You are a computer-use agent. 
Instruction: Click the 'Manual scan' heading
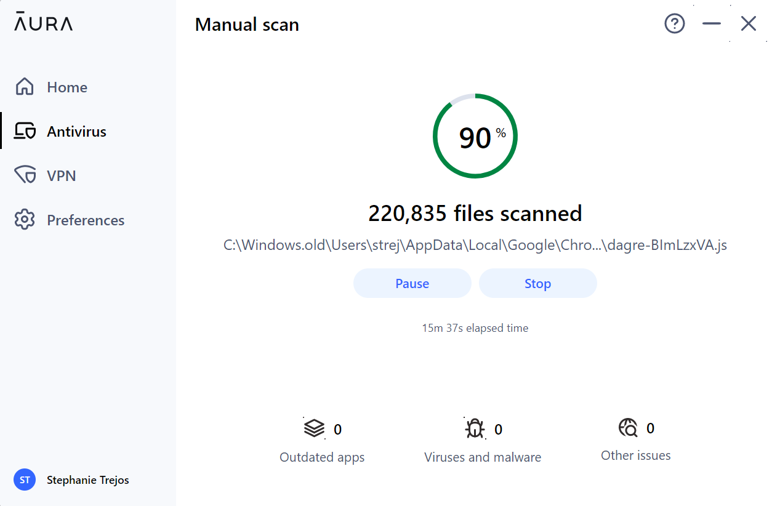[247, 25]
